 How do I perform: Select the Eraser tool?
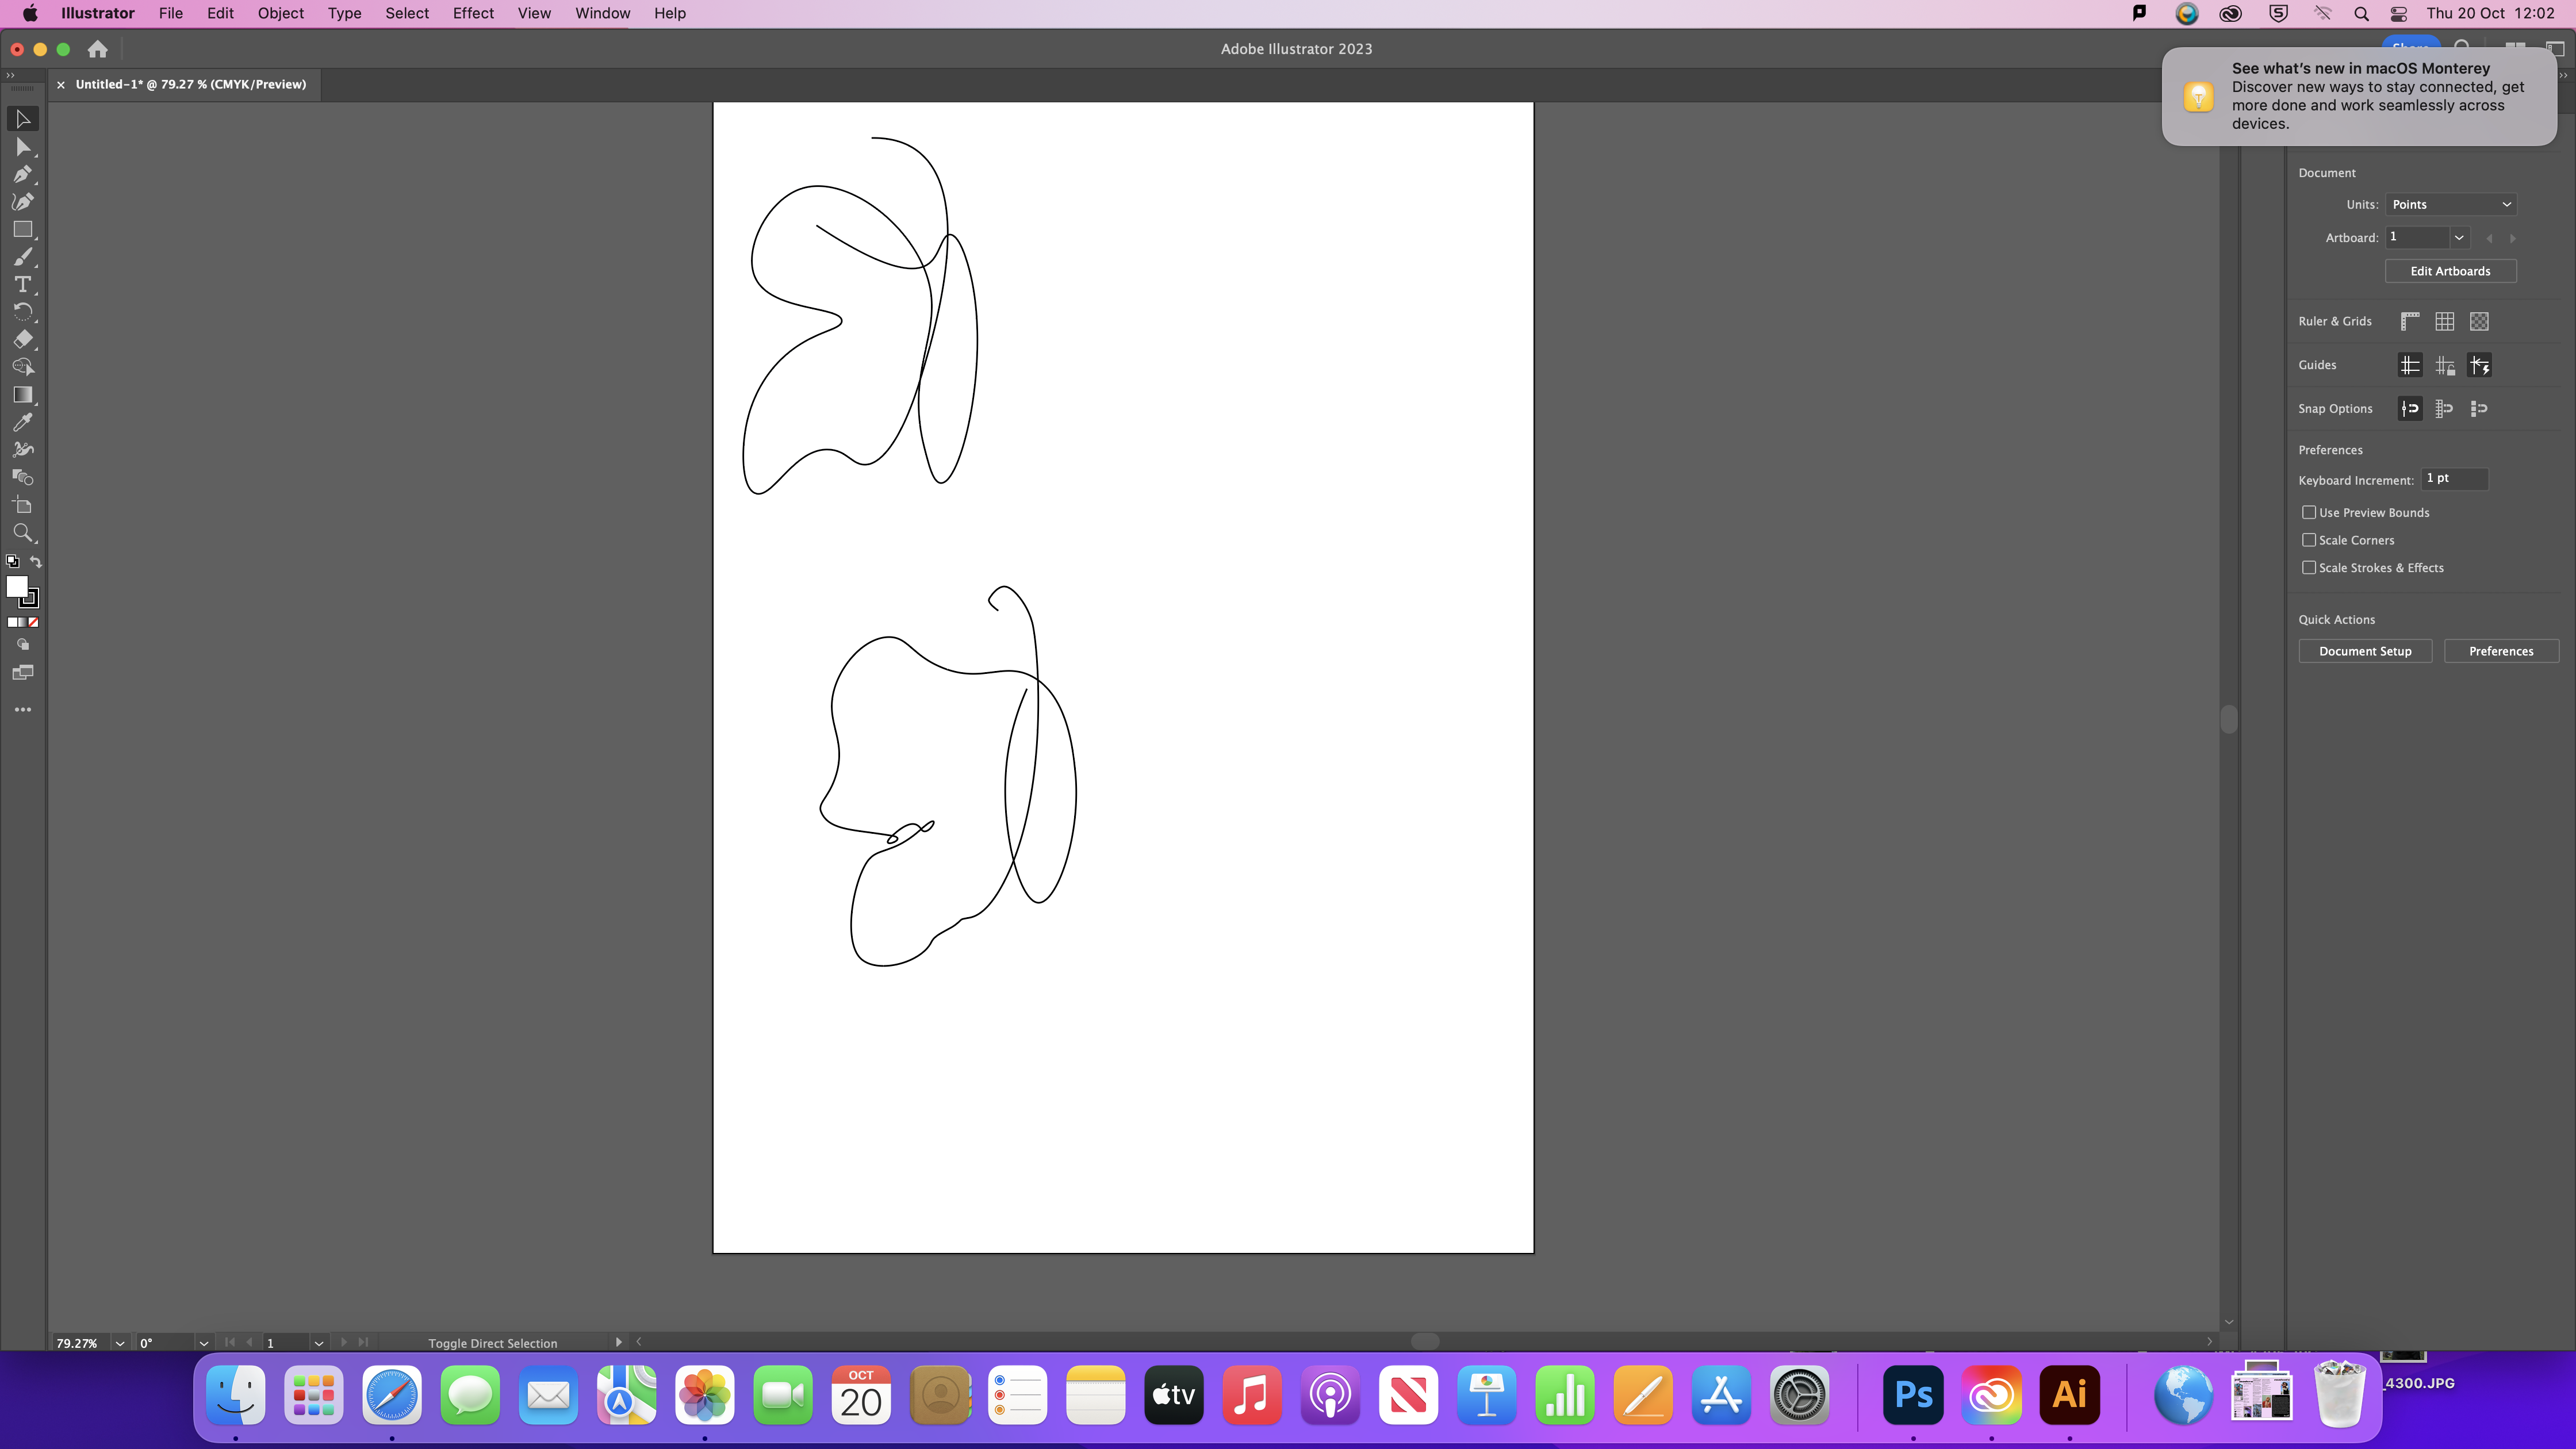22,339
